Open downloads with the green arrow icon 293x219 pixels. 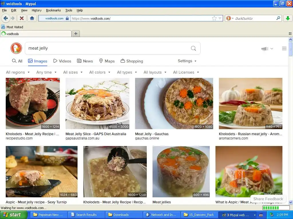288,18
